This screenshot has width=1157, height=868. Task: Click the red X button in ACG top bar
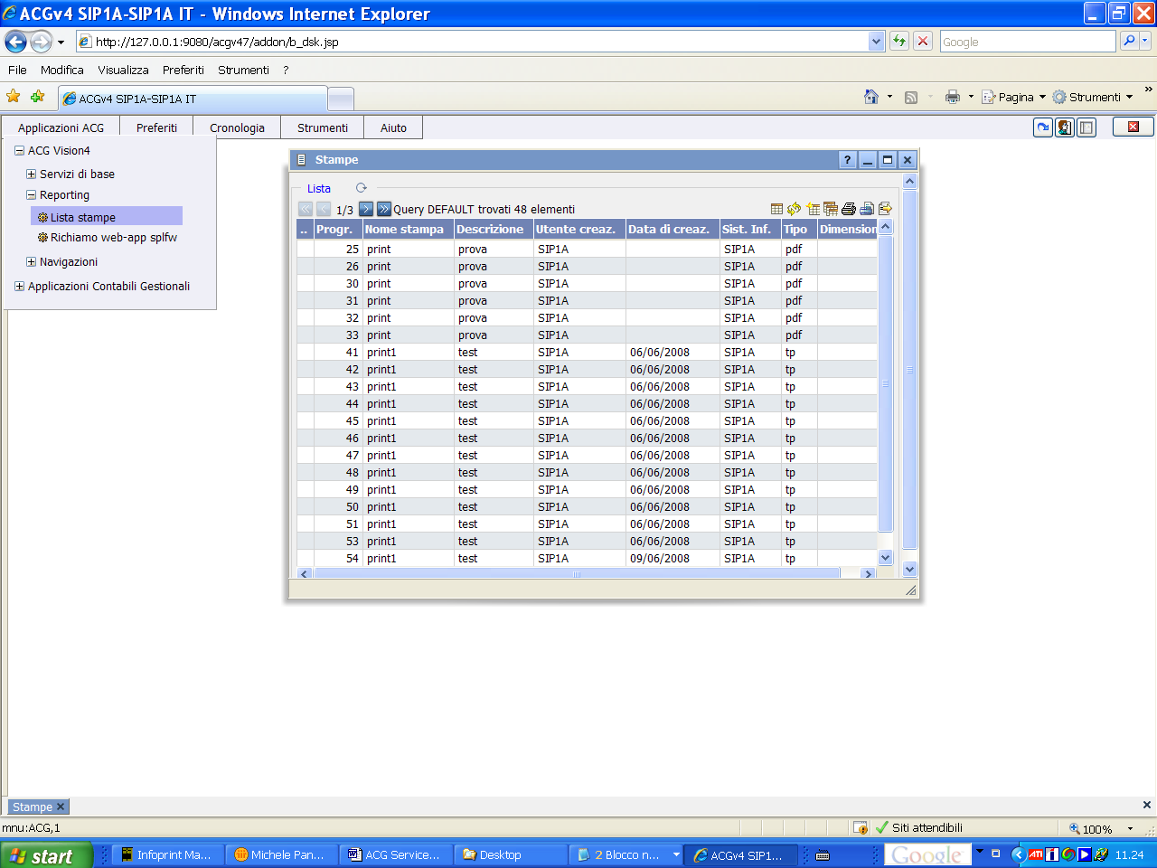[1133, 127]
